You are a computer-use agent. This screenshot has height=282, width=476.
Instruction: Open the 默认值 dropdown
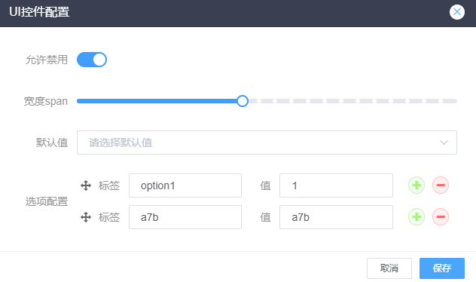coord(267,143)
